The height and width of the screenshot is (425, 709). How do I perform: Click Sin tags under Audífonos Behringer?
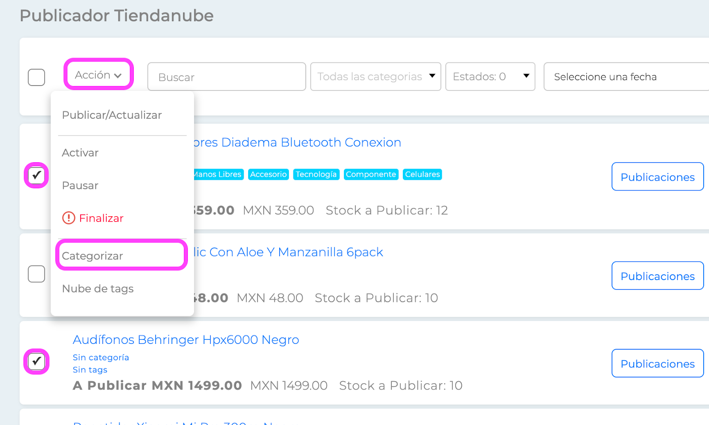pyautogui.click(x=90, y=370)
